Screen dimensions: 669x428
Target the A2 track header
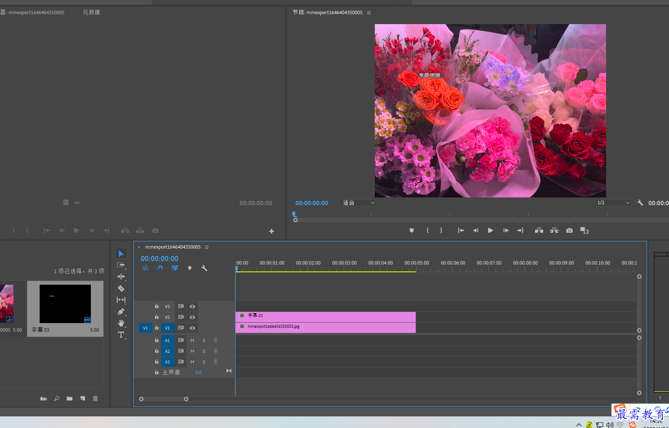[168, 351]
